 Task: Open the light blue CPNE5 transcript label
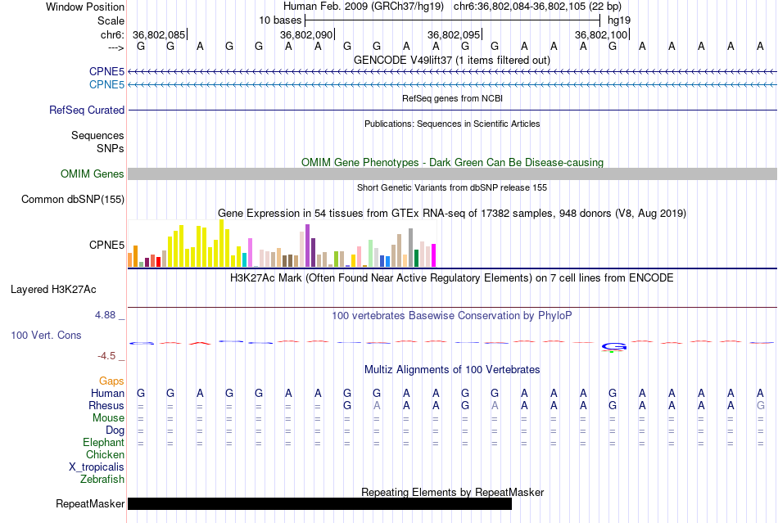[106, 85]
